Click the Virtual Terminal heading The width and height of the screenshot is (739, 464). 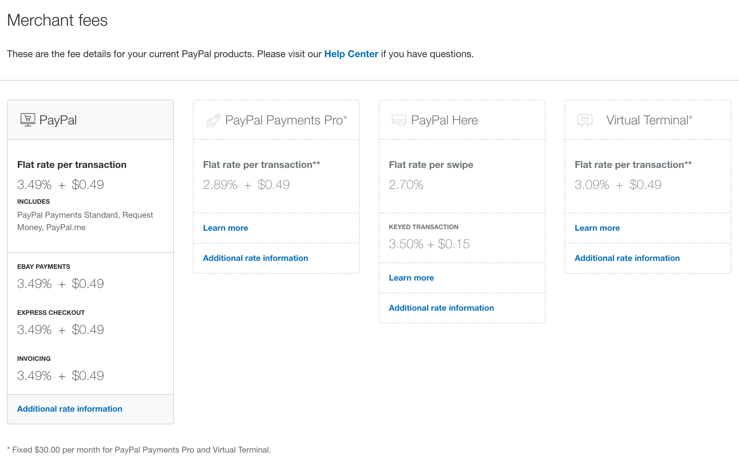[649, 120]
